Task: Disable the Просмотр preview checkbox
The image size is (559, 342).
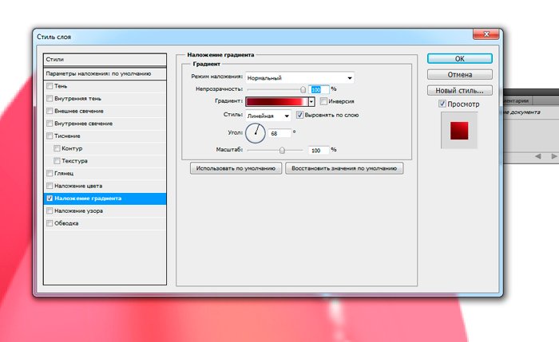Action: (x=442, y=104)
